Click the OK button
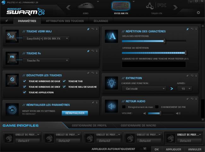Viewport: 205px width, 152px height. click(156, 149)
